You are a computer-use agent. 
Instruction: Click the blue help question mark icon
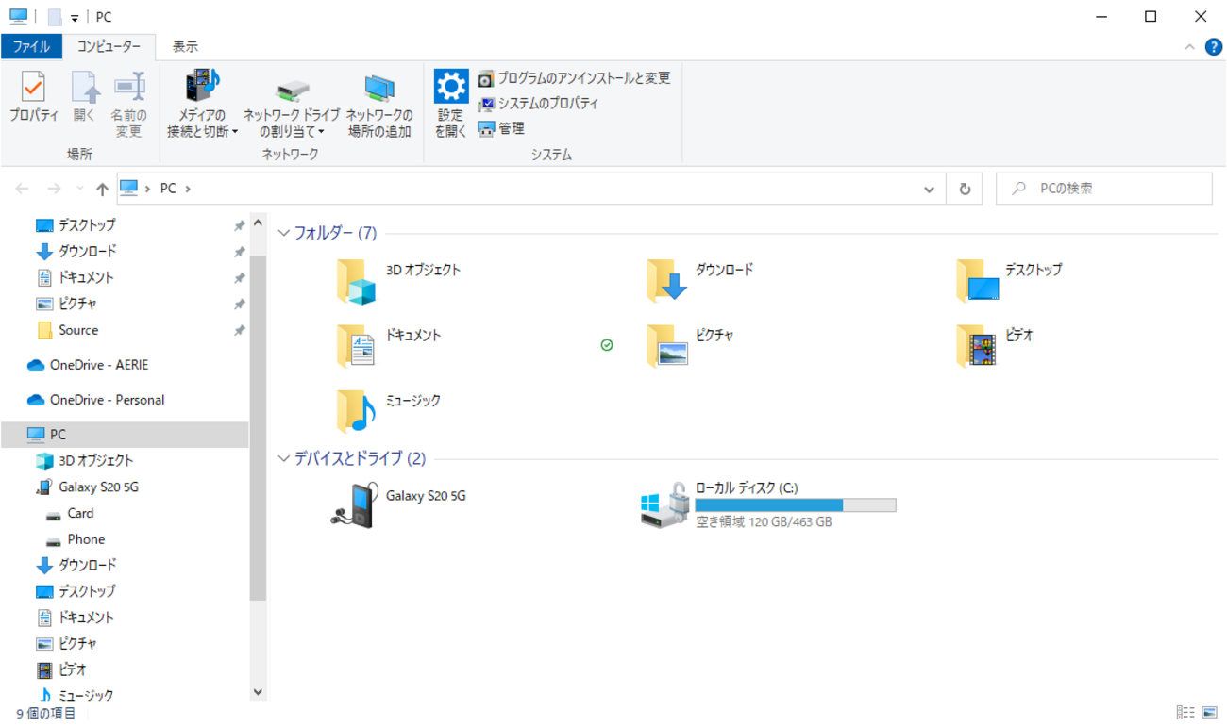1214,47
